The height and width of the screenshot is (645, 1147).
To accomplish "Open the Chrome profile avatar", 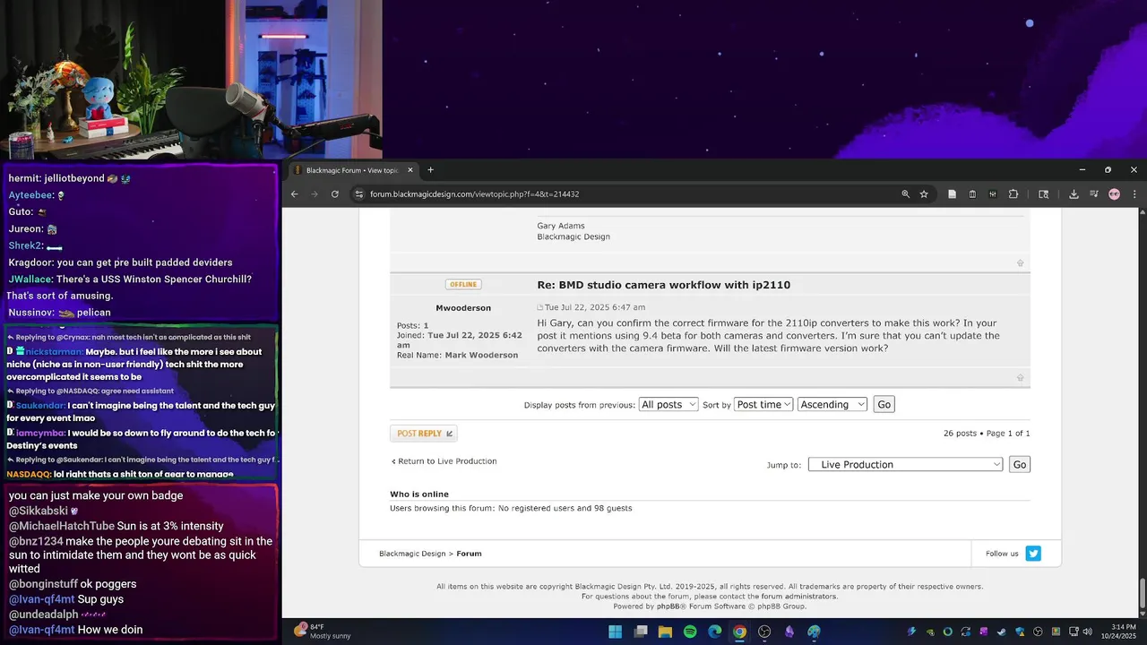I will (1114, 194).
